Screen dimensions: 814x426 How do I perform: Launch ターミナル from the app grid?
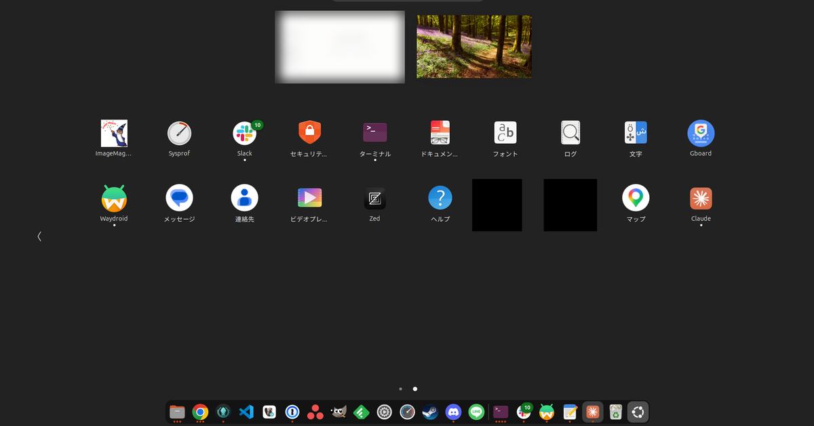coord(375,132)
